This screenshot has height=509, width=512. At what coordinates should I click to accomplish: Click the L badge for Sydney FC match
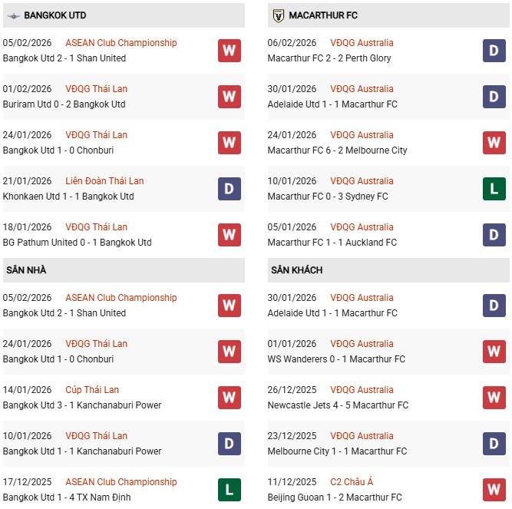pos(494,189)
